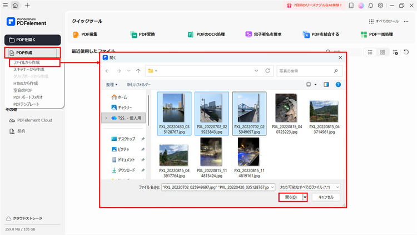Open the PDFを結合する merge tool
417x235 pixels.
[306, 35]
